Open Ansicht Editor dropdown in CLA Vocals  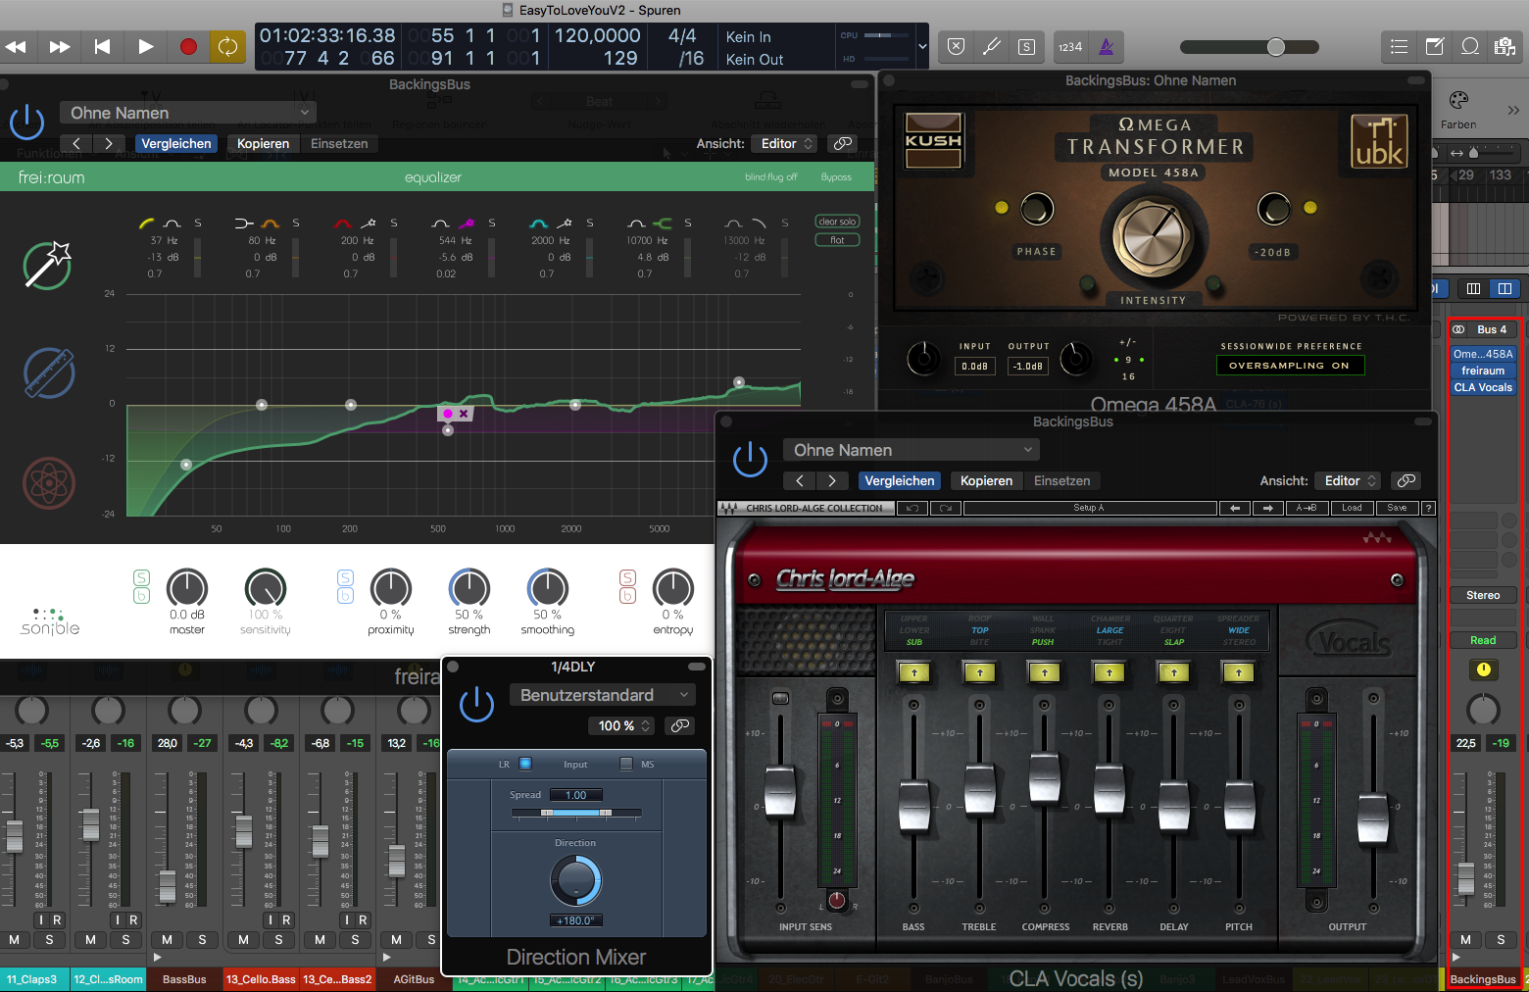[x=1348, y=480]
